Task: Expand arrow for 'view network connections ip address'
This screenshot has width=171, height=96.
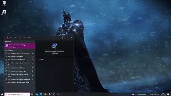Action: click(33, 79)
